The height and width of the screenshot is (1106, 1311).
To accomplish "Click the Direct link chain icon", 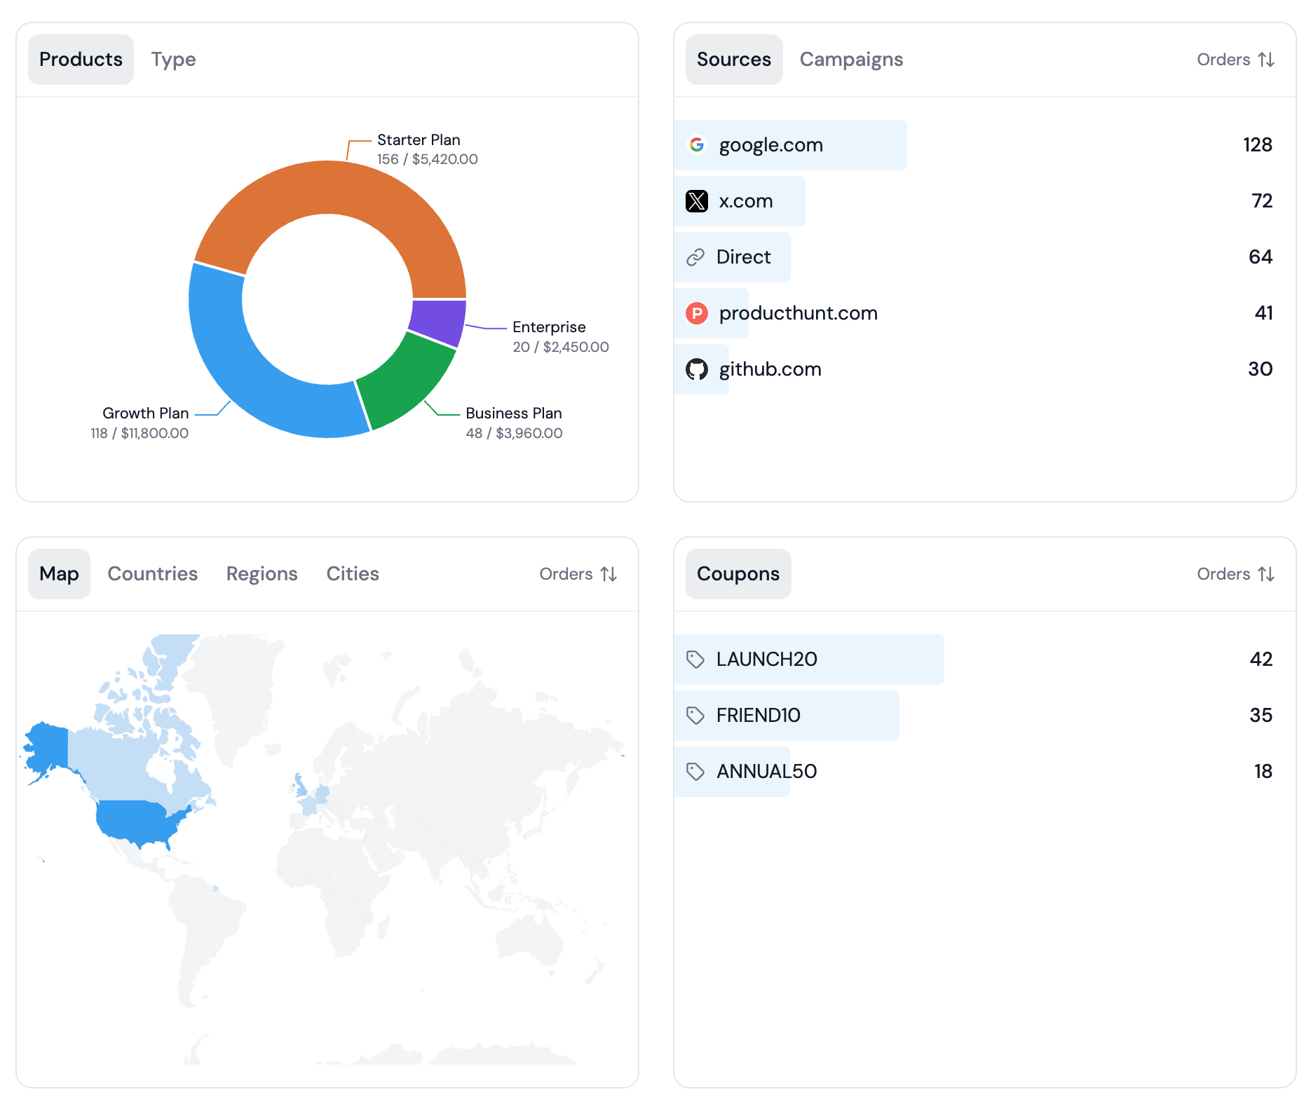I will 695,257.
